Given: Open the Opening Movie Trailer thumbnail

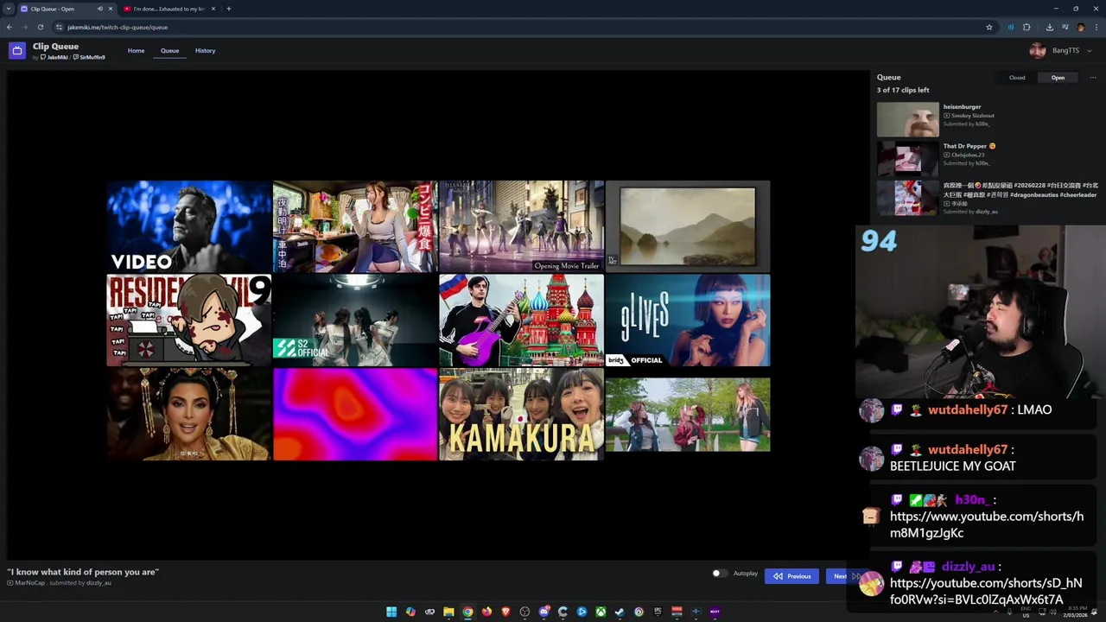Looking at the screenshot, I should click(x=521, y=226).
